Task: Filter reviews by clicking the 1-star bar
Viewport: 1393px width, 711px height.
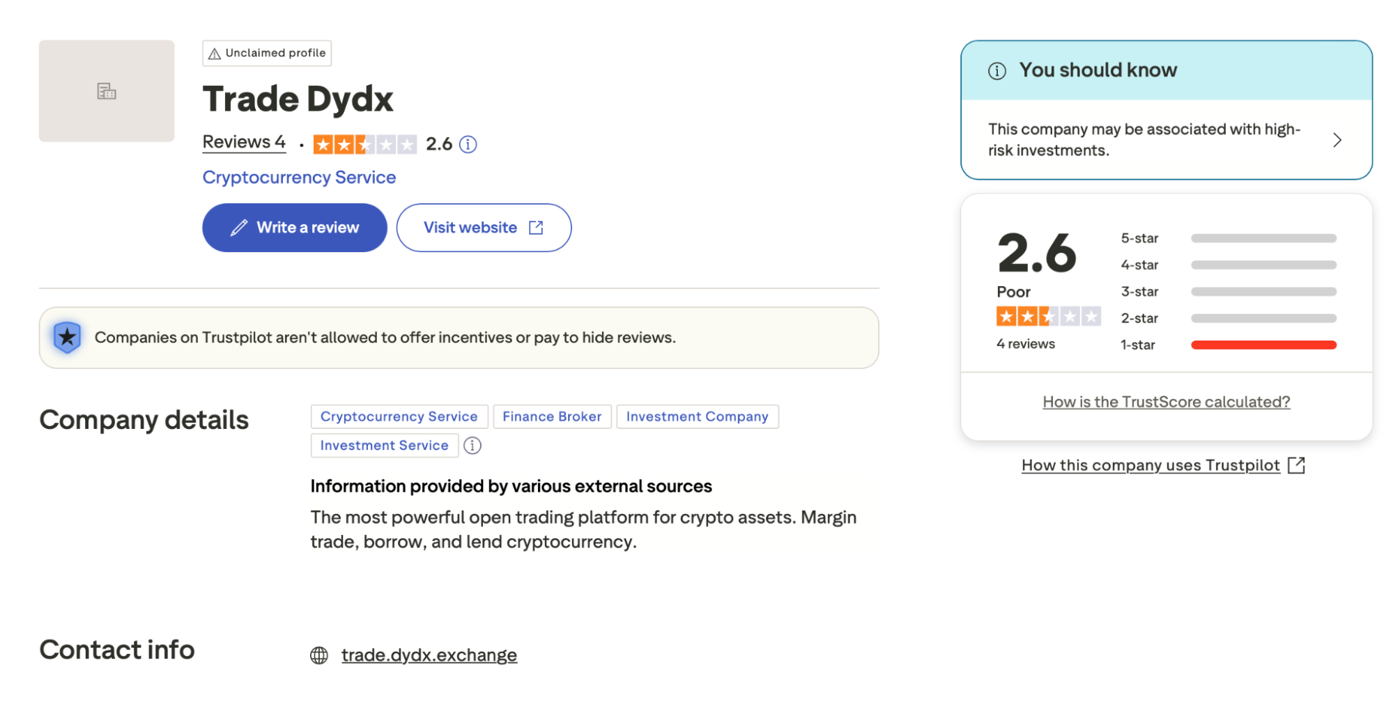Action: click(x=1263, y=344)
